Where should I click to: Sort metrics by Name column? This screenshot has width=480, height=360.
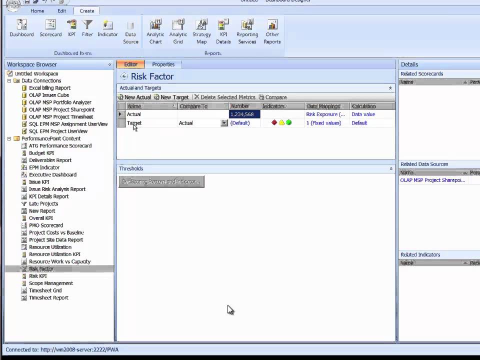click(152, 106)
